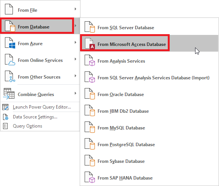Viewport: 219px width, 186px height.
Task: Click the SQL Server Analysis Services Import icon
Action: coord(90,77)
